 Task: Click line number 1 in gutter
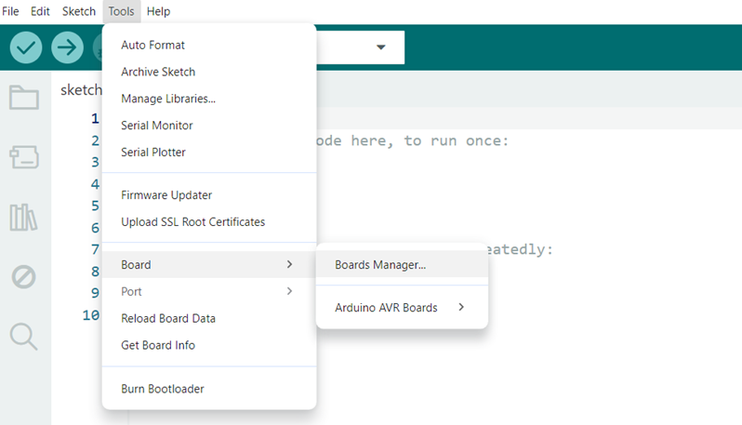(x=95, y=118)
